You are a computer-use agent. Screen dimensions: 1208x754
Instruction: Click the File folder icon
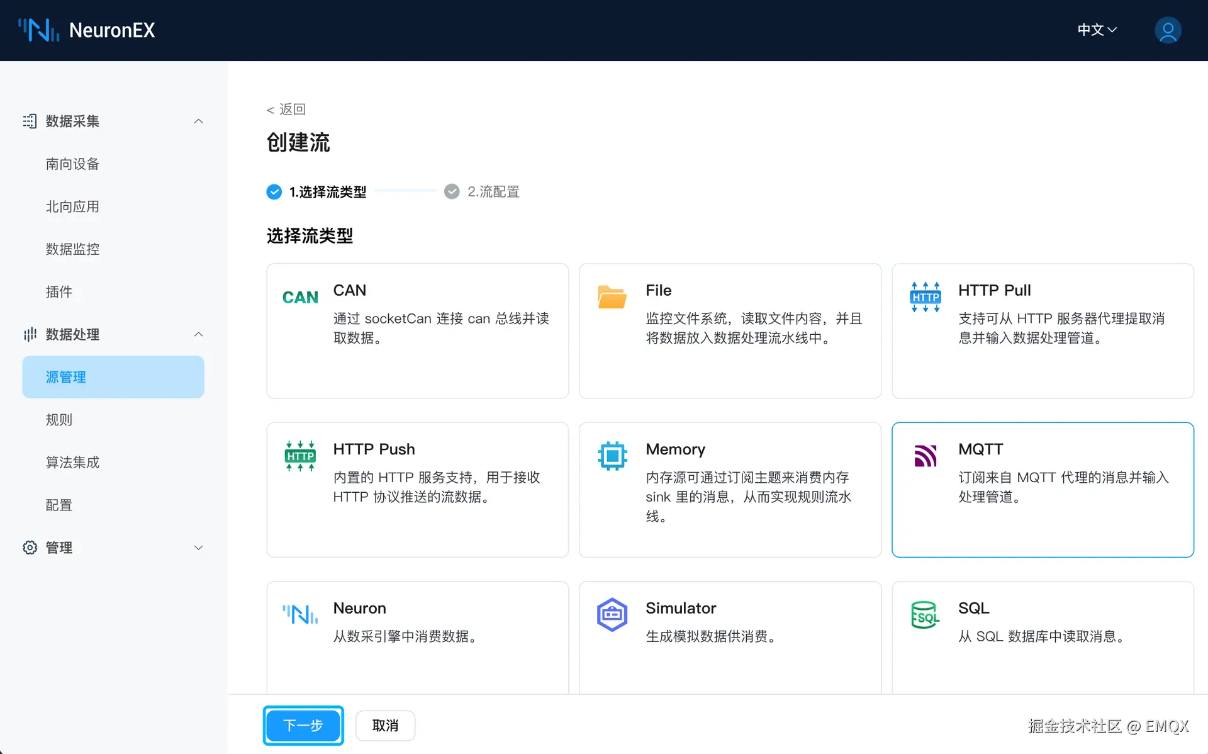tap(612, 296)
